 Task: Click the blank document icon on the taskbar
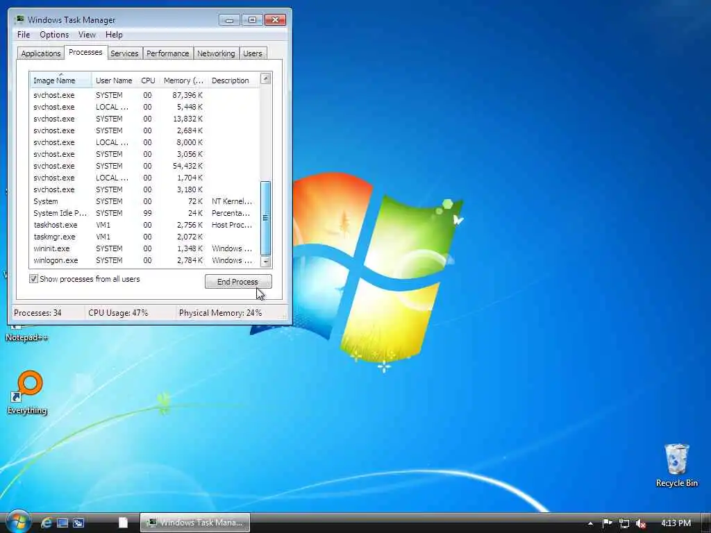[x=123, y=523]
